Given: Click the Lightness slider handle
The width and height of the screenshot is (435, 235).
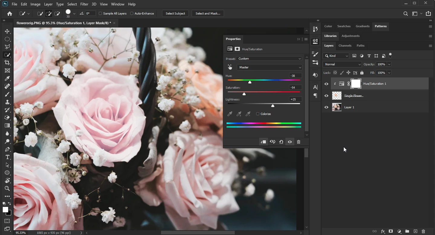Looking at the screenshot, I should tap(273, 106).
